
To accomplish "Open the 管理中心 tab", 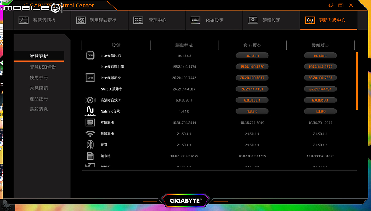I will click(157, 20).
